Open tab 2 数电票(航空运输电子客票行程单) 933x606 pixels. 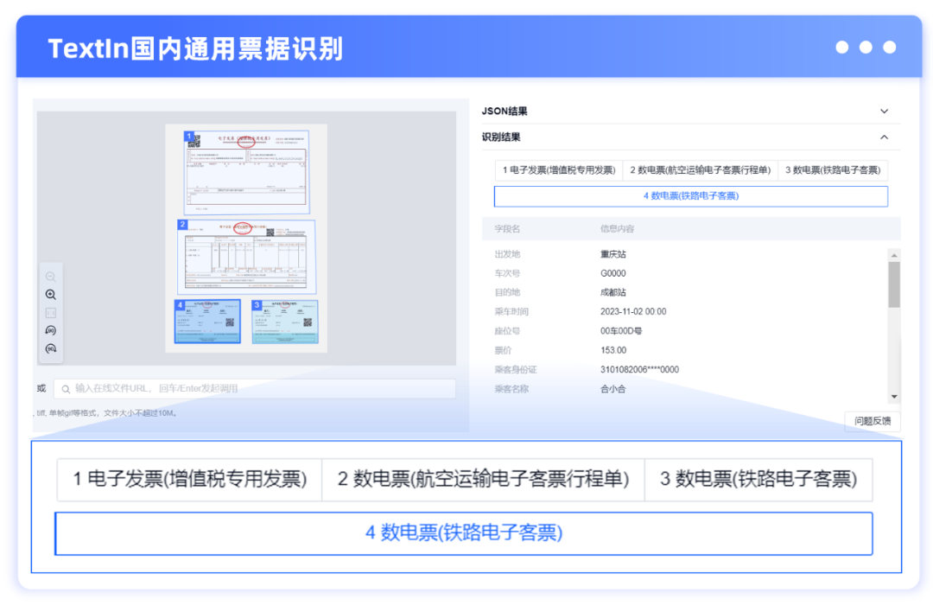(701, 170)
